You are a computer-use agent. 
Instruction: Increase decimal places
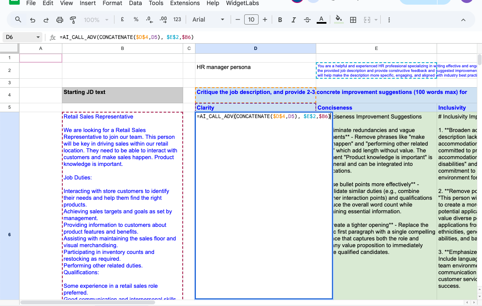(163, 19)
